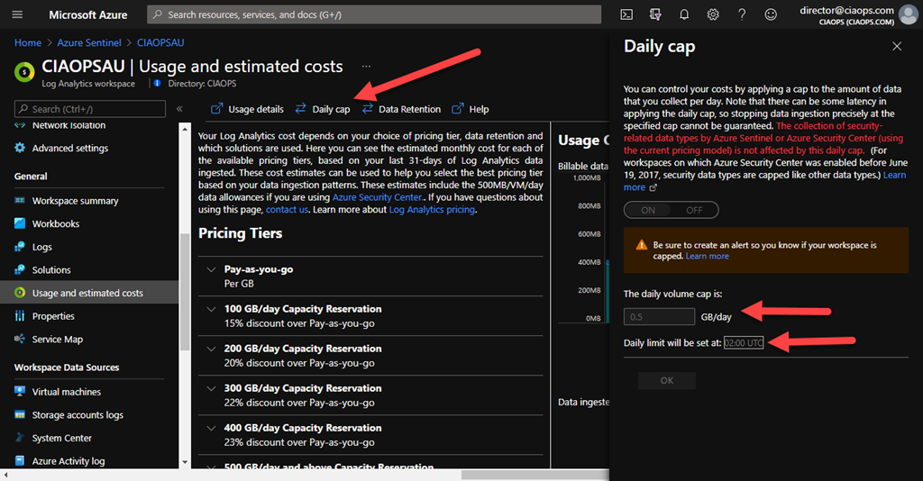923x481 pixels.
Task: Open Workbooks in the sidebar menu
Action: 55,223
